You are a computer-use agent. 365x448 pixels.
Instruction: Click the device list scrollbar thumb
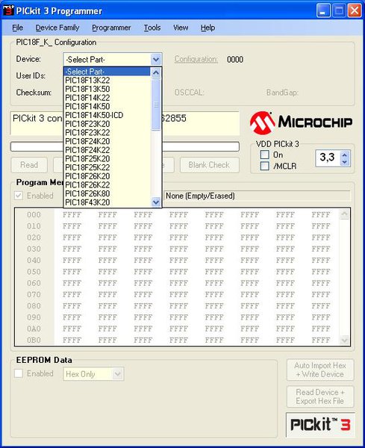(x=156, y=105)
